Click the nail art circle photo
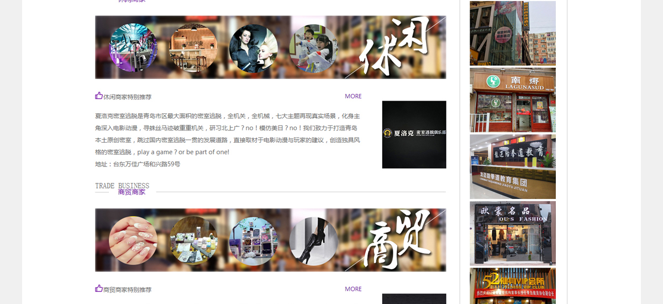 coord(133,240)
